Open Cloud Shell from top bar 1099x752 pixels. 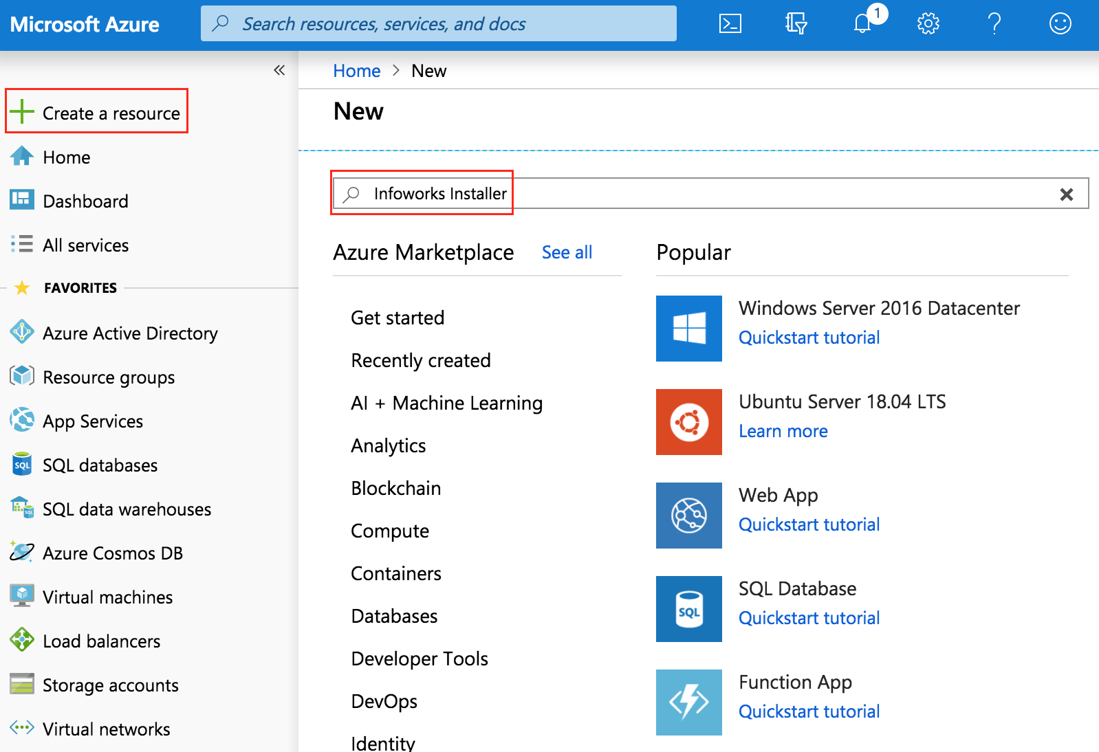(x=730, y=24)
